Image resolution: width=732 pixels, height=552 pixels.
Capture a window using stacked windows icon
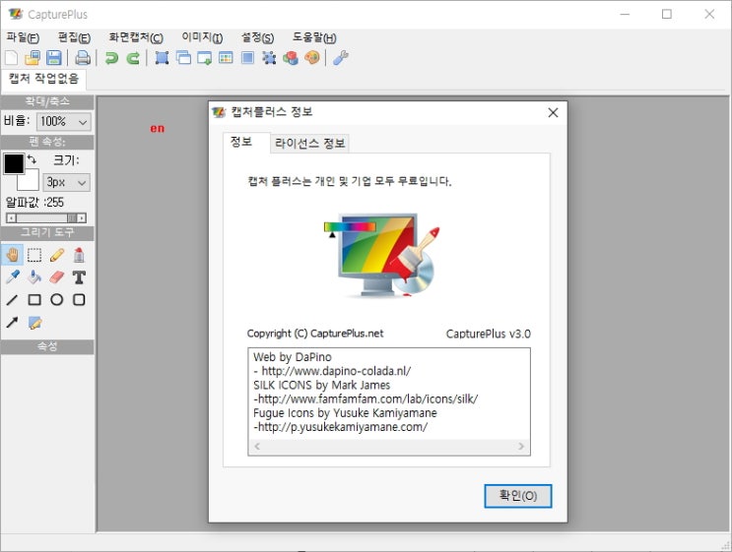(183, 58)
